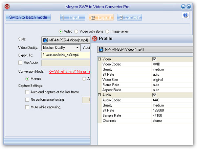Image resolution: width=197 pixels, height=149 pixels.
Task: Select the Audio Codec property row label
Action: click(112, 100)
